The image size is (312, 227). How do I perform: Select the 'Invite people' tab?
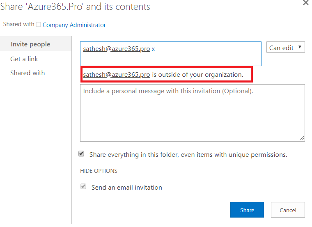click(x=30, y=44)
